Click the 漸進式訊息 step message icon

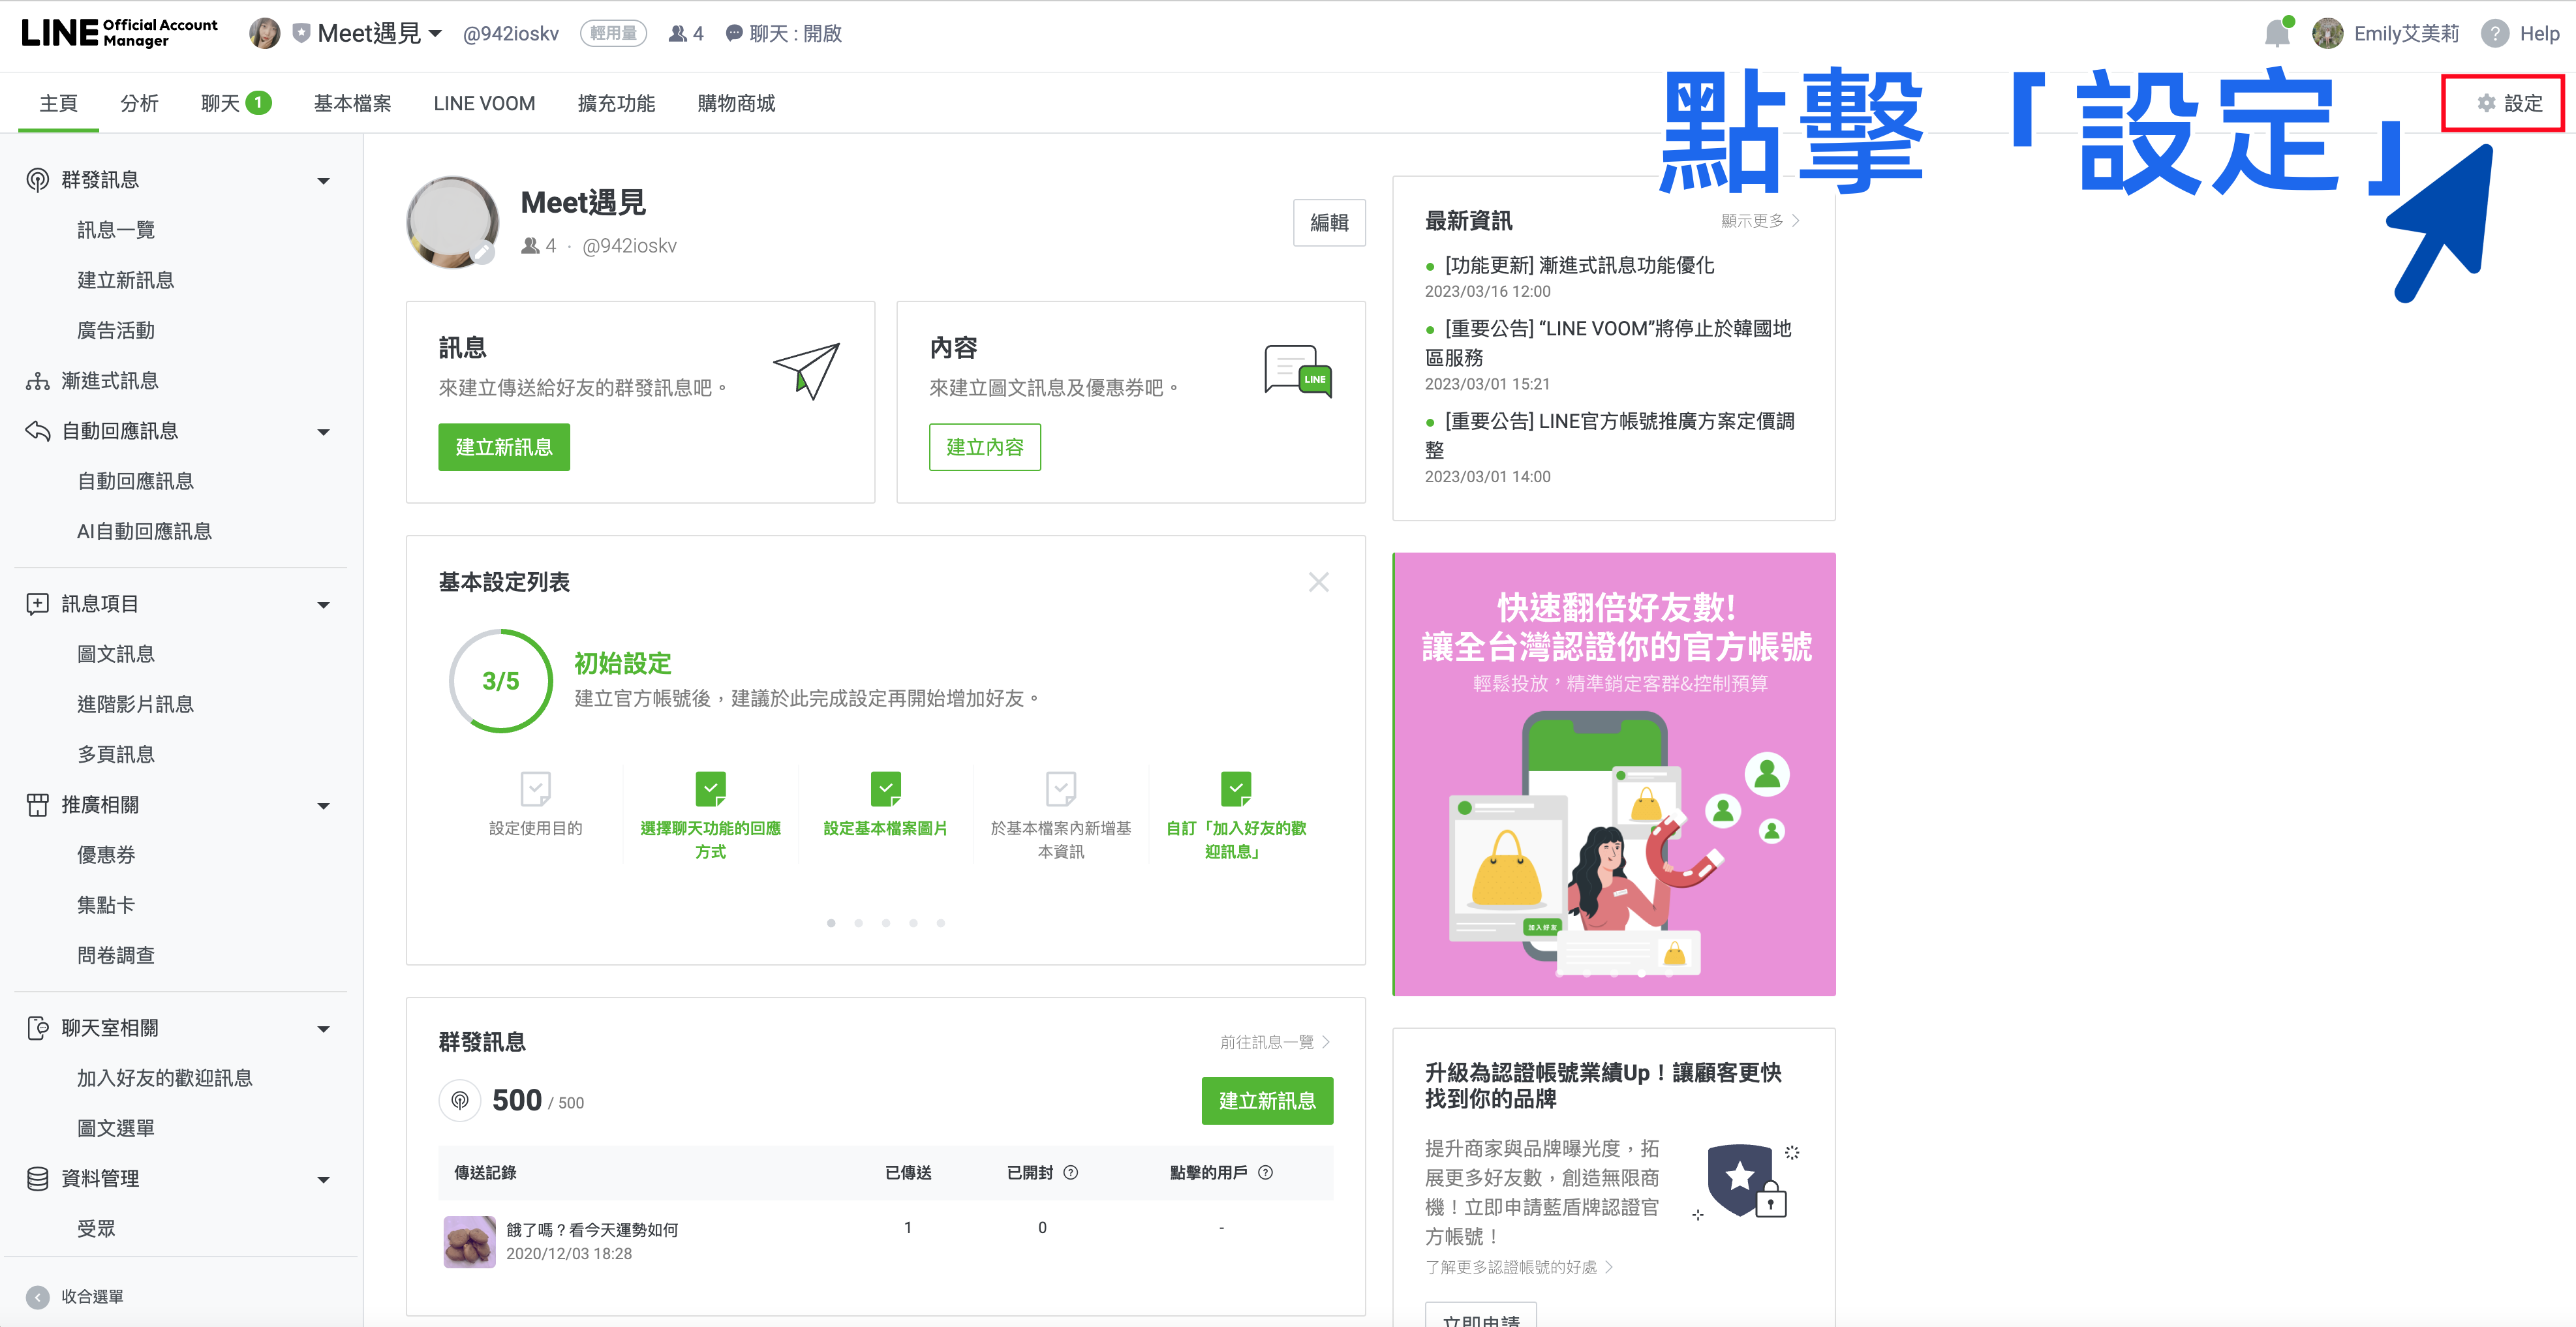point(37,381)
